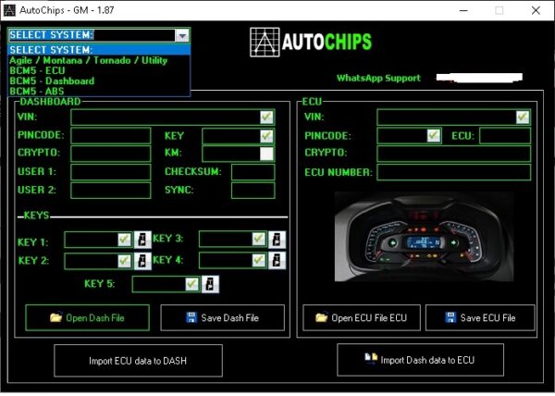Click the instrument cluster dashboard image
This screenshot has height=396, width=555.
424,237
